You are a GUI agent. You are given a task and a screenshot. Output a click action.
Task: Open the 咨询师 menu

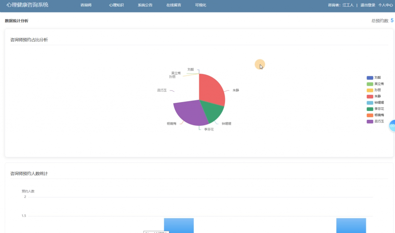click(86, 5)
